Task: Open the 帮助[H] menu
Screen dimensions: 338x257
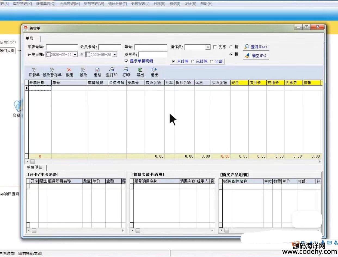Action: point(206,4)
